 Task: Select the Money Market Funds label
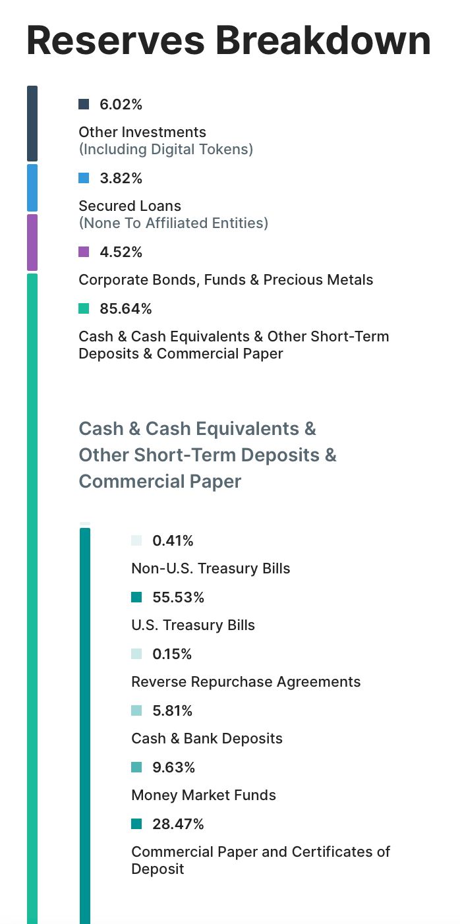(204, 795)
